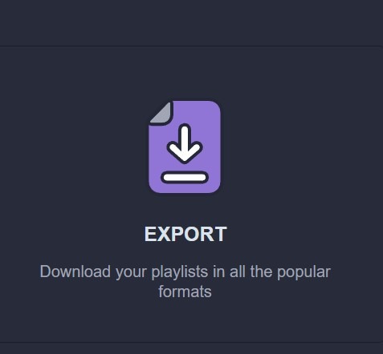The image size is (383, 354).
Task: Click the arrowhead of the download arrow
Action: 185,153
